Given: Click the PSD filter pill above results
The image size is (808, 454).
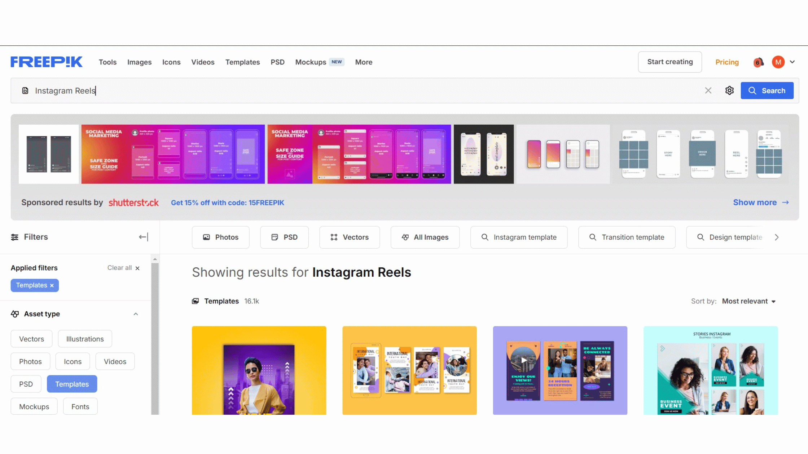Looking at the screenshot, I should coord(284,237).
